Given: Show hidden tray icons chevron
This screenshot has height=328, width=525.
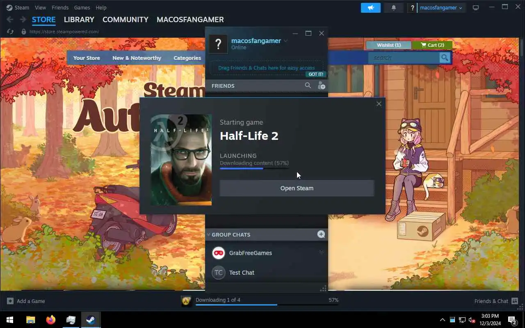Looking at the screenshot, I should [442, 320].
